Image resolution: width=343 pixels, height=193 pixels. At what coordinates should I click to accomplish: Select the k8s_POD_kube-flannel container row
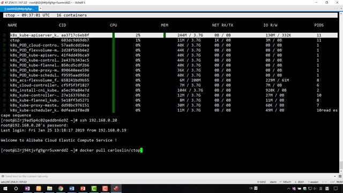point(174,65)
